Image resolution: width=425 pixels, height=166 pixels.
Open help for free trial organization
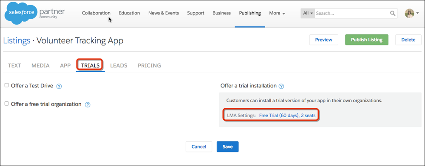pyautogui.click(x=88, y=104)
